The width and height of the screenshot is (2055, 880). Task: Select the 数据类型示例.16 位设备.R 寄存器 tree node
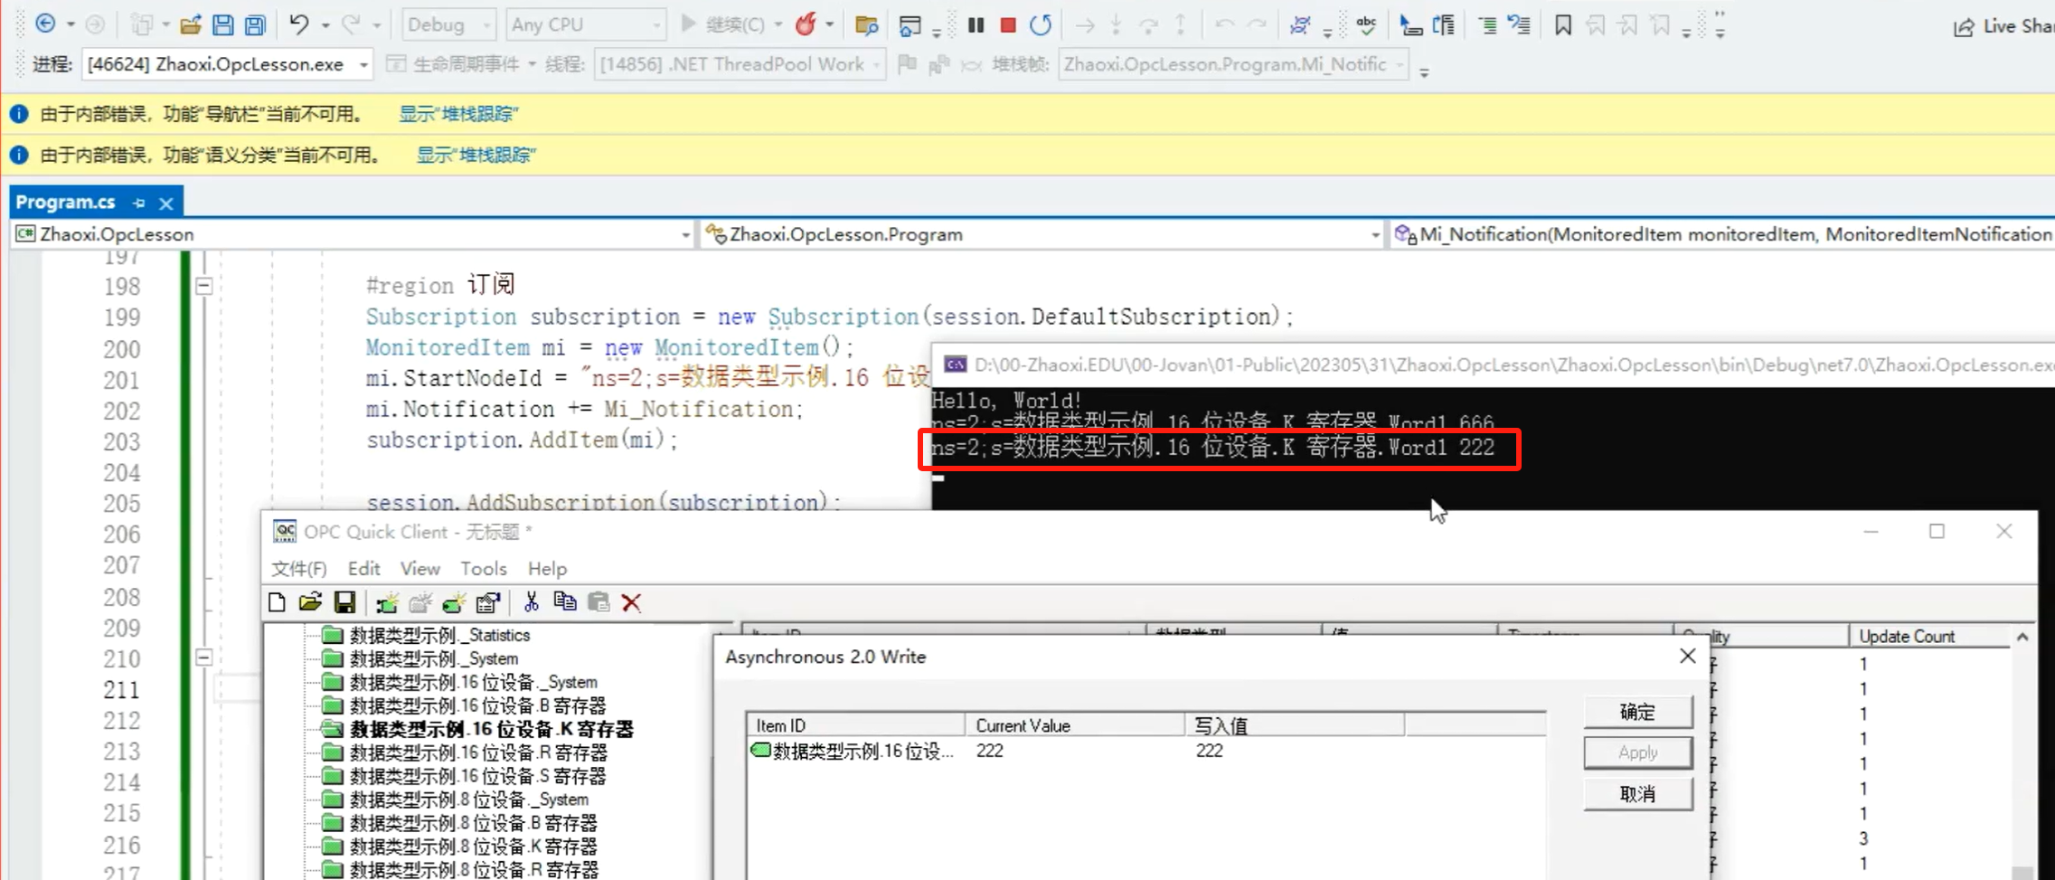(477, 752)
